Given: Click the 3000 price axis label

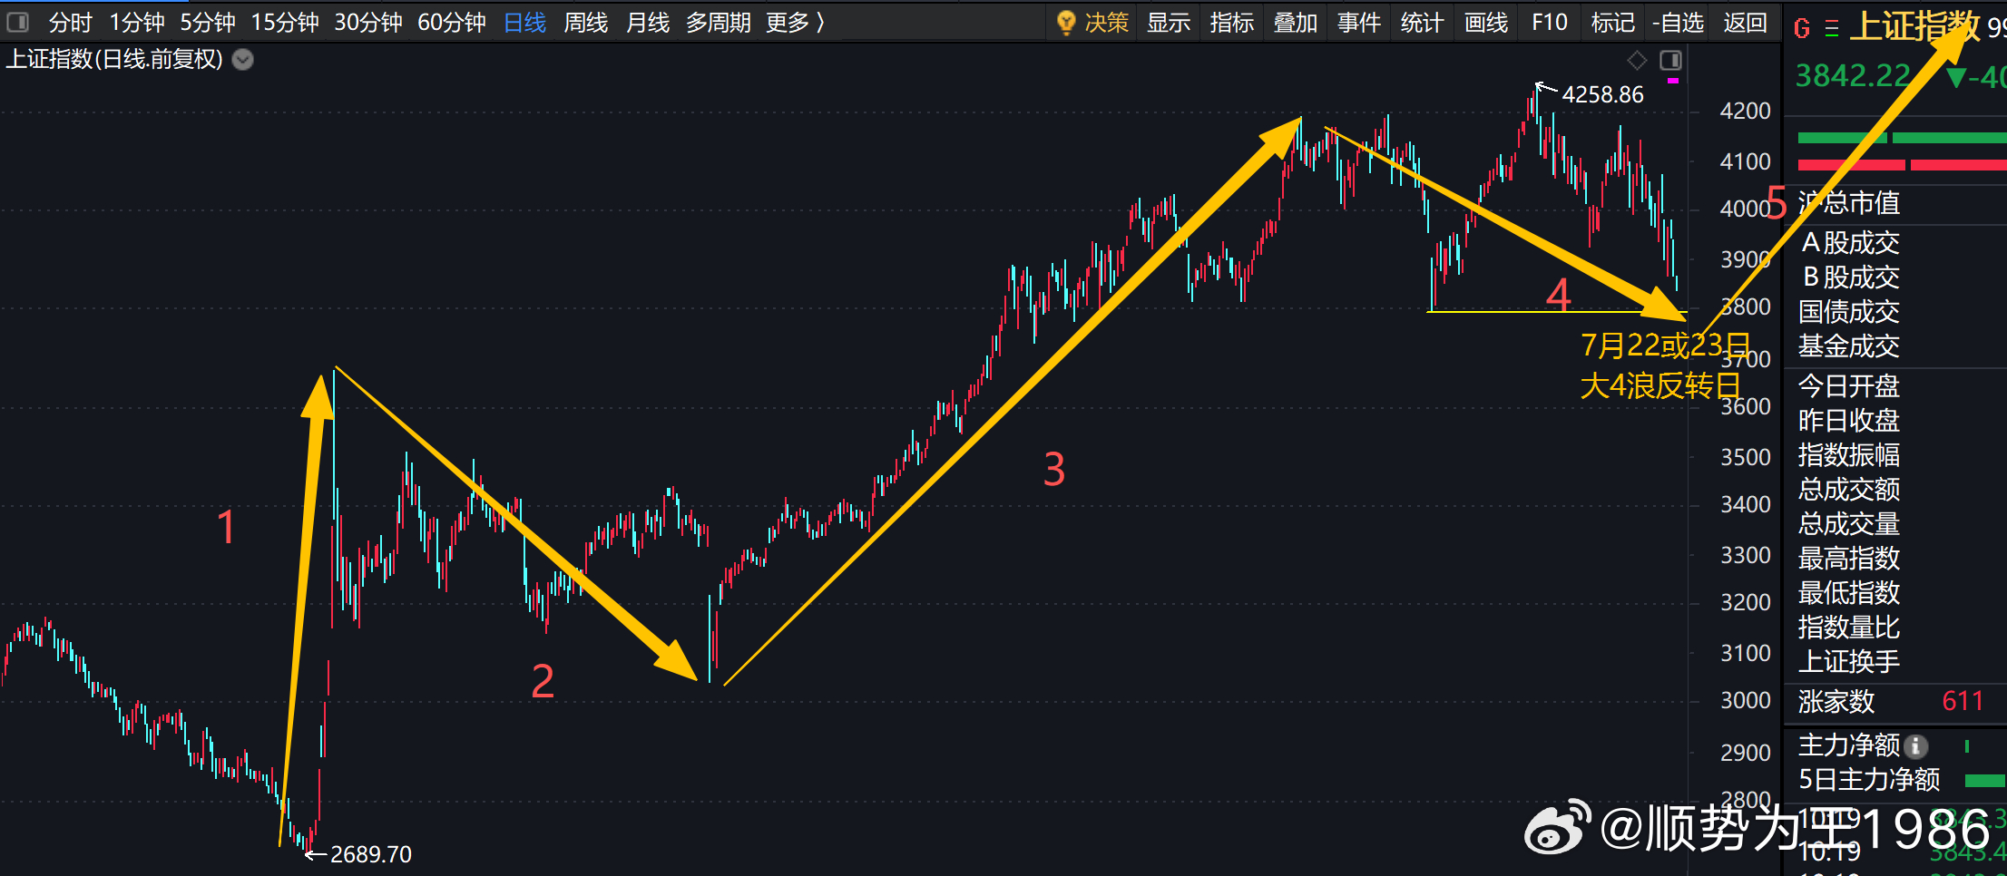Looking at the screenshot, I should pyautogui.click(x=1746, y=701).
